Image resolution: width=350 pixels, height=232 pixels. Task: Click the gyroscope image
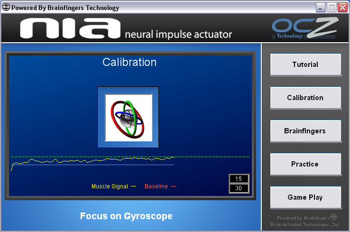pos(129,118)
